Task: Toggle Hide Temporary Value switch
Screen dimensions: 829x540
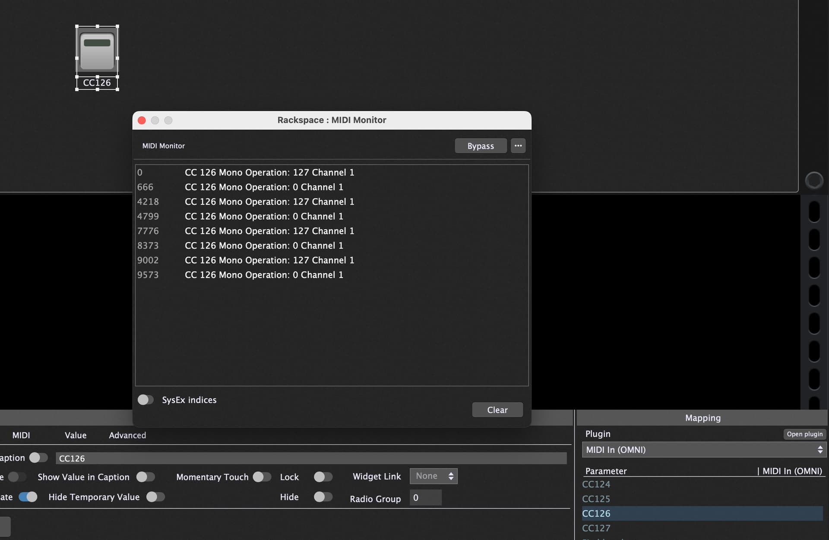Action: (x=155, y=497)
